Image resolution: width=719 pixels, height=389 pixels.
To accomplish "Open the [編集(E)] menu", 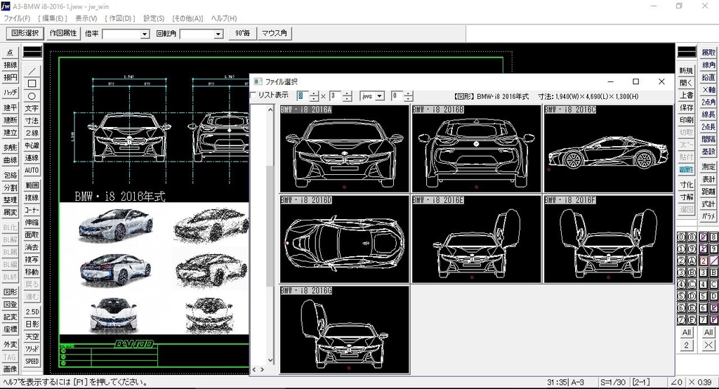I will coord(52,18).
